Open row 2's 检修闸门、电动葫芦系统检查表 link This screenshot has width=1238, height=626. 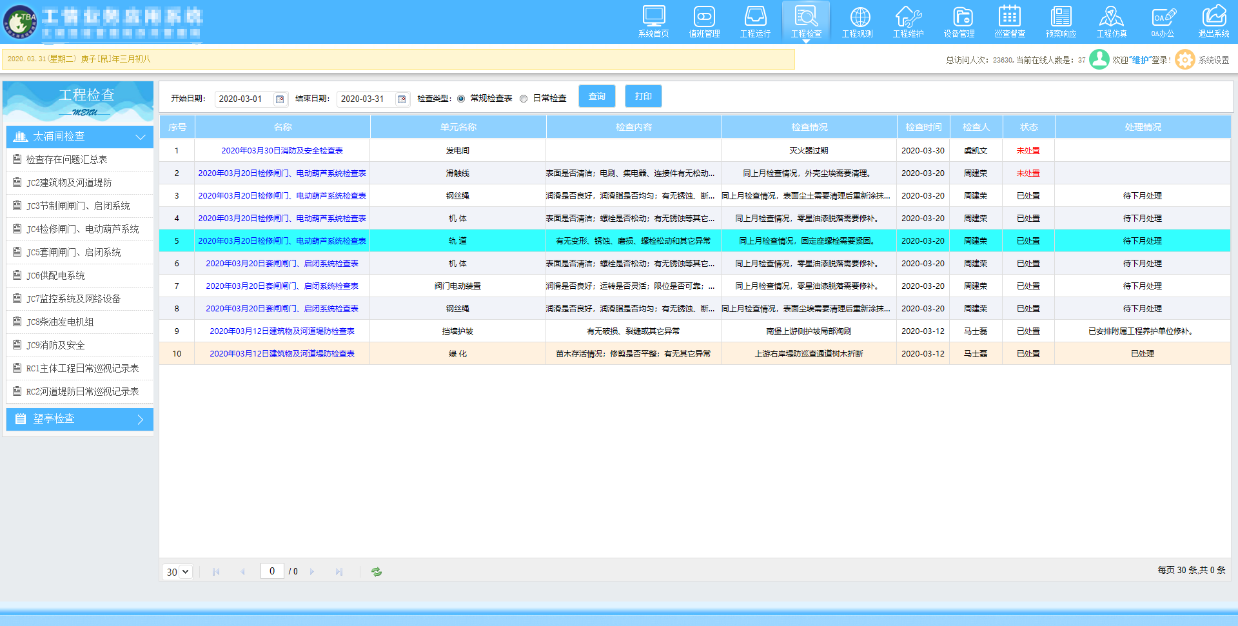tap(282, 173)
